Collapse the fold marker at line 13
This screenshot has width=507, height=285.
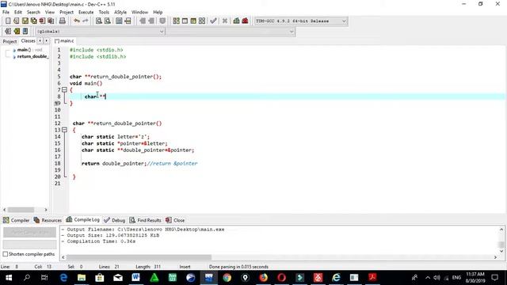[x=64, y=130]
